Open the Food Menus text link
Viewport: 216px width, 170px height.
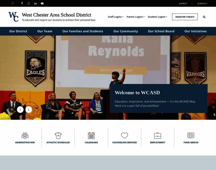tap(191, 143)
